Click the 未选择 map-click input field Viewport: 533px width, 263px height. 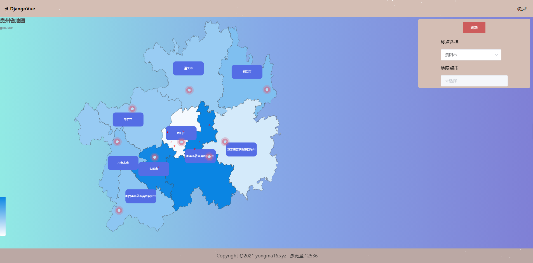click(474, 81)
